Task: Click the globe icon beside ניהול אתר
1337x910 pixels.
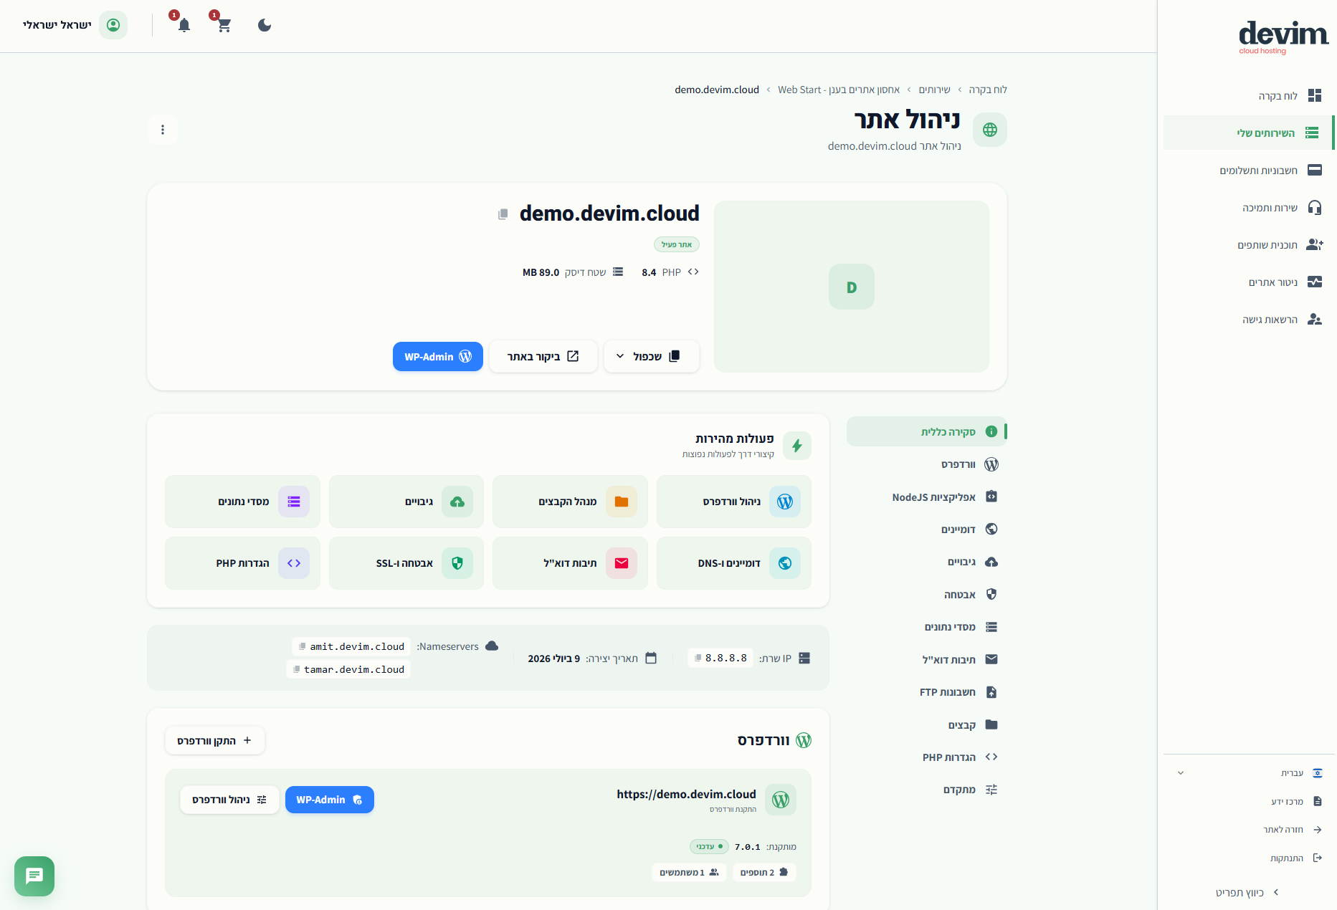Action: point(990,130)
